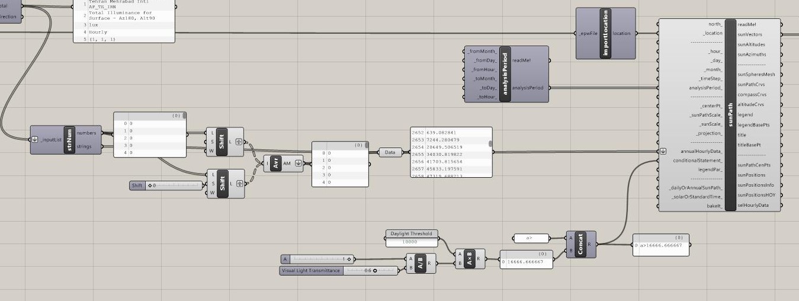Image resolution: width=799 pixels, height=301 pixels.
Task: Click _toMonth_ input on analysisPeriod
Action: tap(486, 79)
